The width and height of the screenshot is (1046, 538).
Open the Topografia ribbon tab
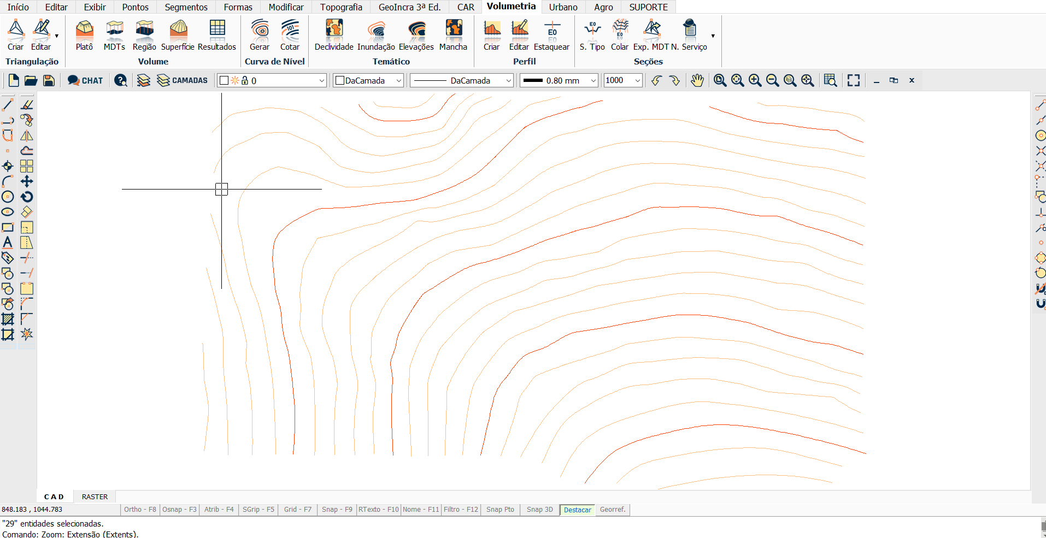pyautogui.click(x=341, y=7)
